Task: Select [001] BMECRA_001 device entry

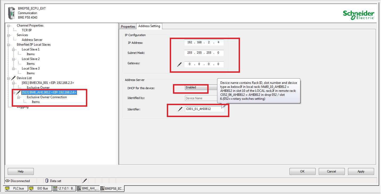Action: pyautogui.click(x=48, y=83)
